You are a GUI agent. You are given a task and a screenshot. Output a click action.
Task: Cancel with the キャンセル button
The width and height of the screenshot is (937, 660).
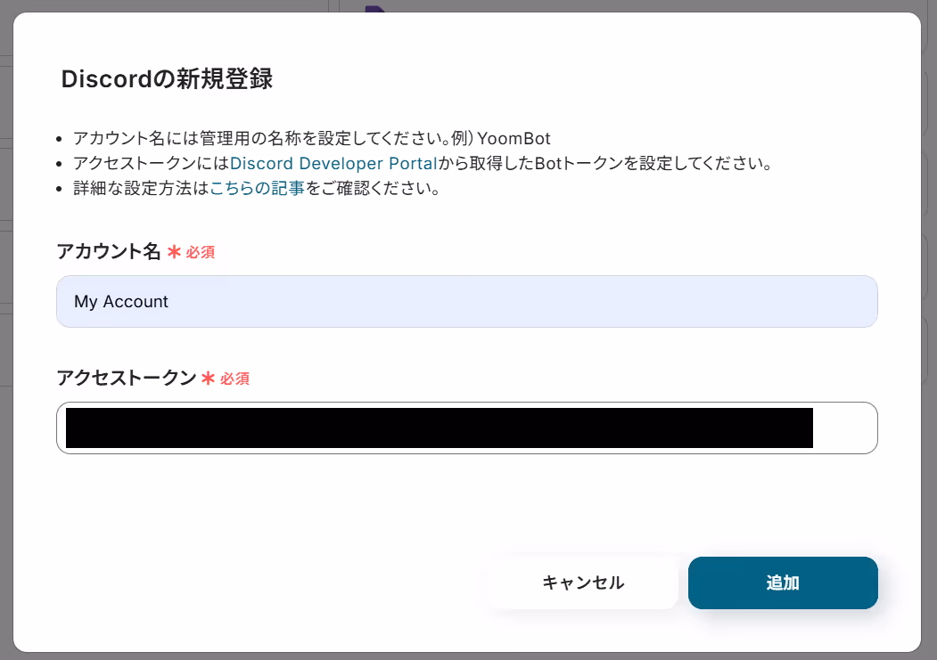583,583
